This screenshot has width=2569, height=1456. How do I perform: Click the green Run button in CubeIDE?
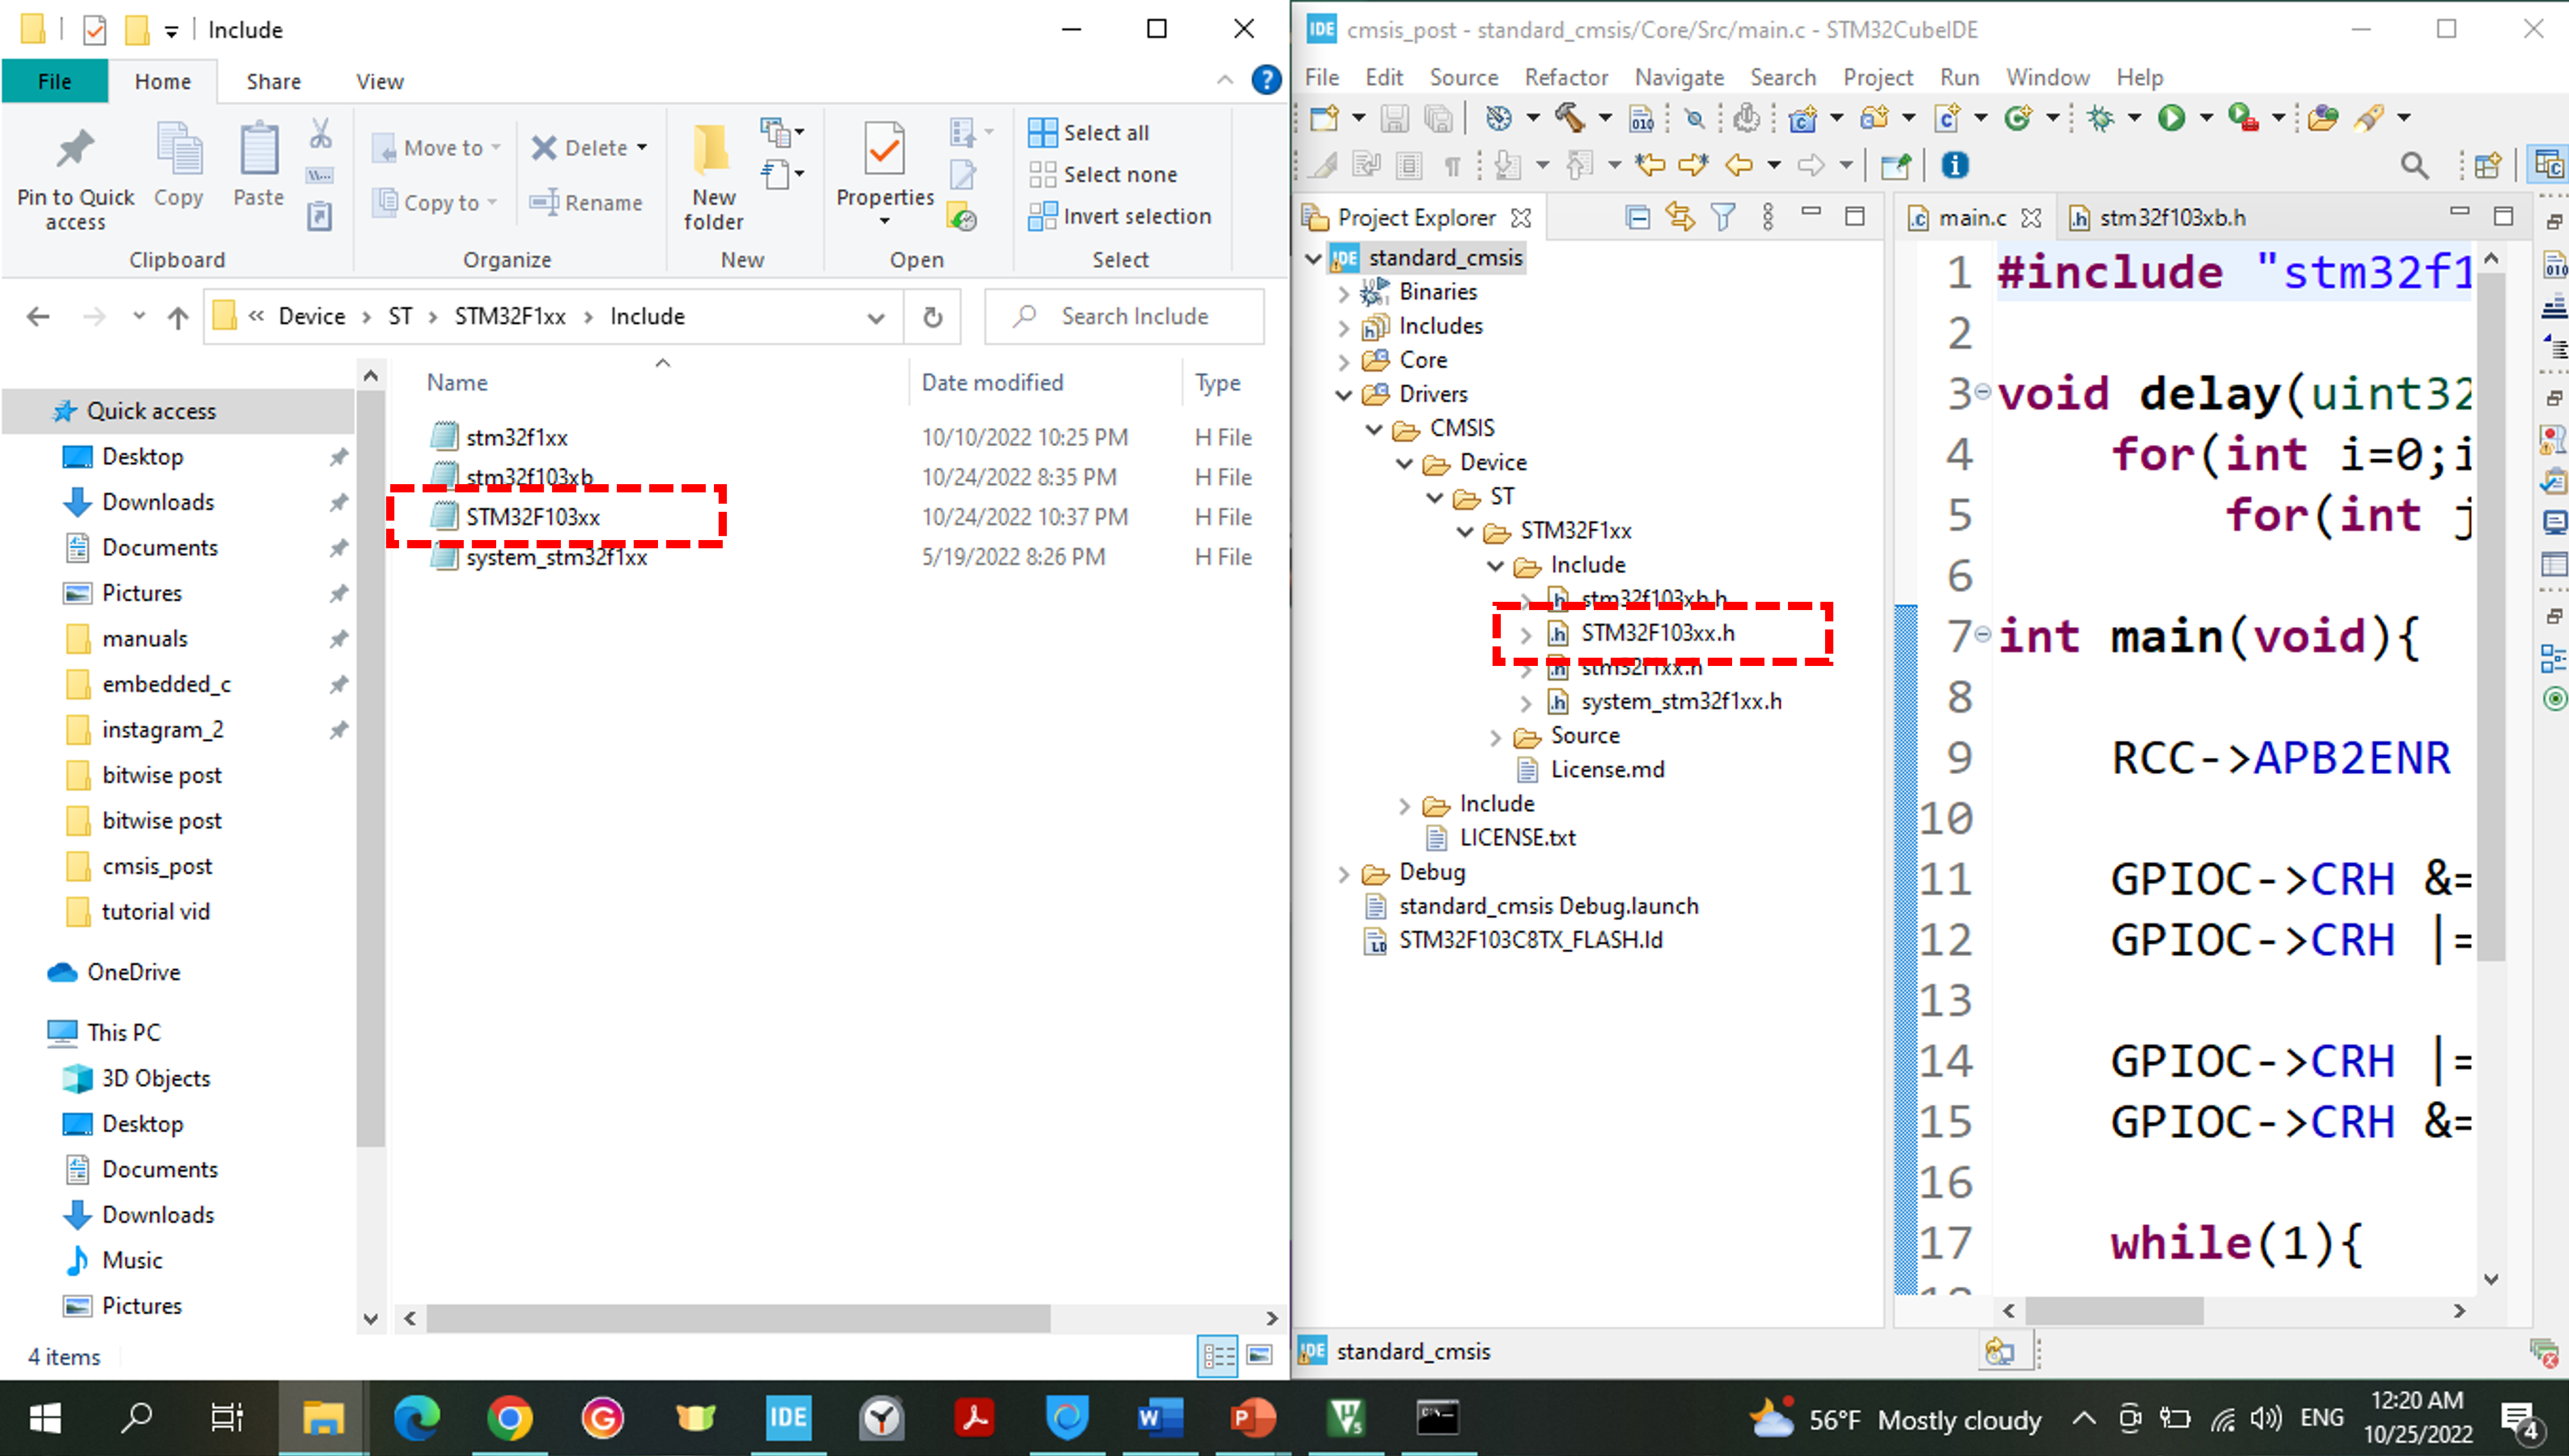point(2170,118)
